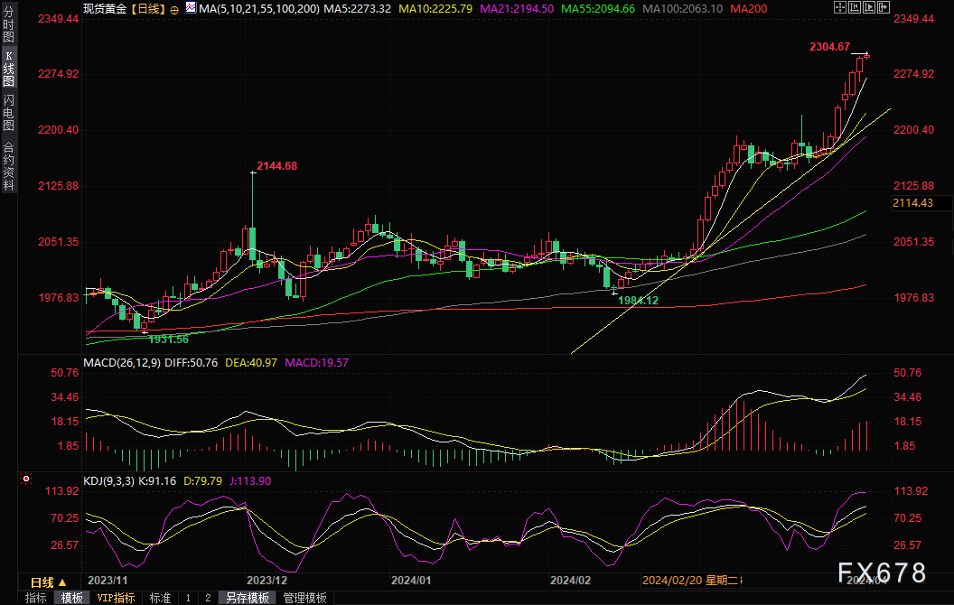The image size is (954, 605).
Task: Choose the 标准 template
Action: [x=160, y=598]
